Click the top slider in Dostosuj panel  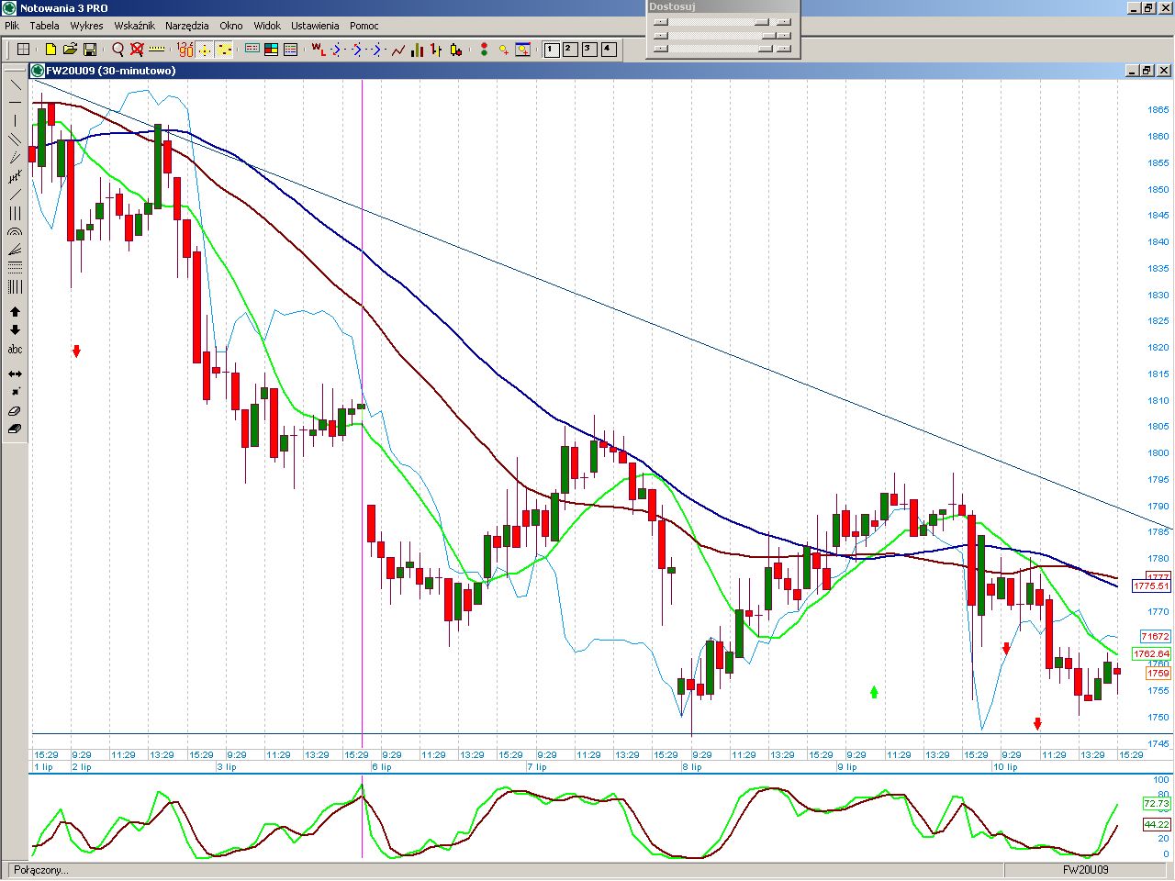[x=761, y=22]
